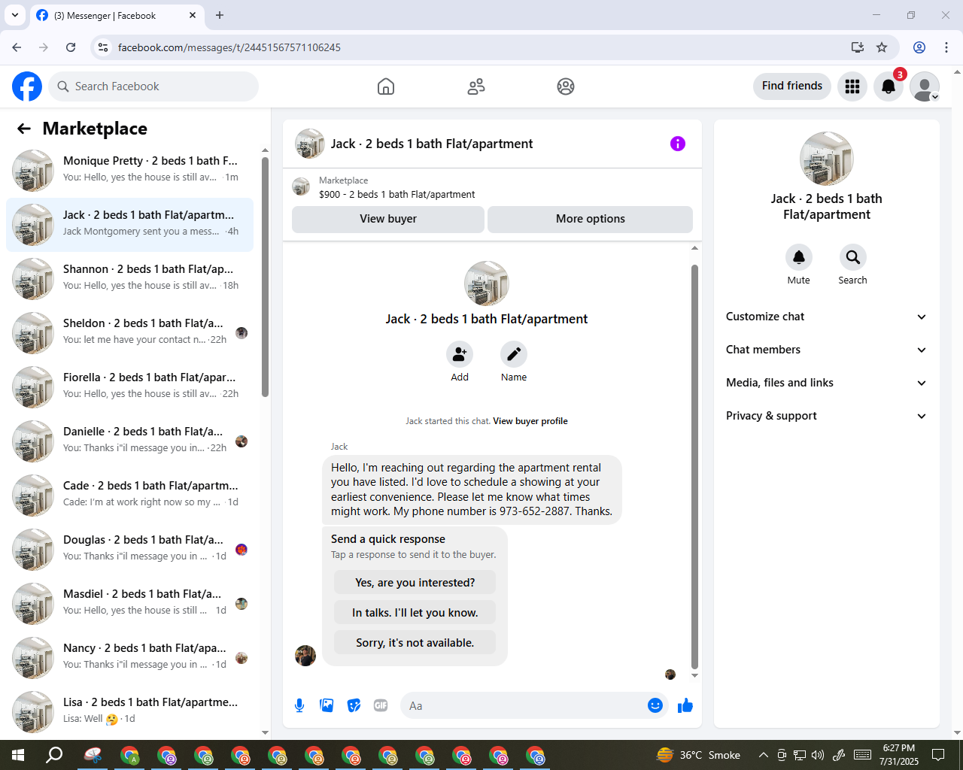Click the chat messages scrollbar
Image resolution: width=963 pixels, height=770 pixels.
[x=694, y=466]
